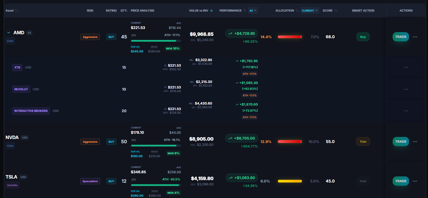Viewport: 428px width, 198px height.
Task: Open the Allocation 'CURRENT' dropdown
Action: pos(310,11)
